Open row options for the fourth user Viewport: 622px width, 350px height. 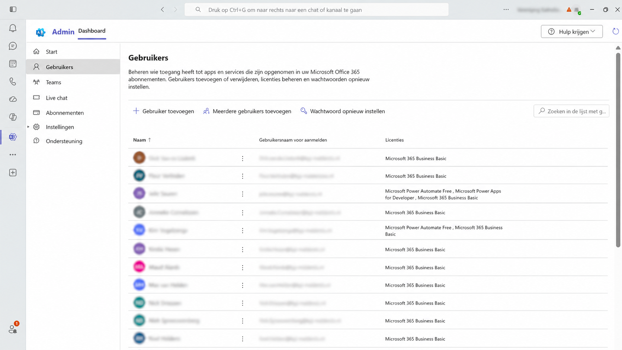(243, 213)
